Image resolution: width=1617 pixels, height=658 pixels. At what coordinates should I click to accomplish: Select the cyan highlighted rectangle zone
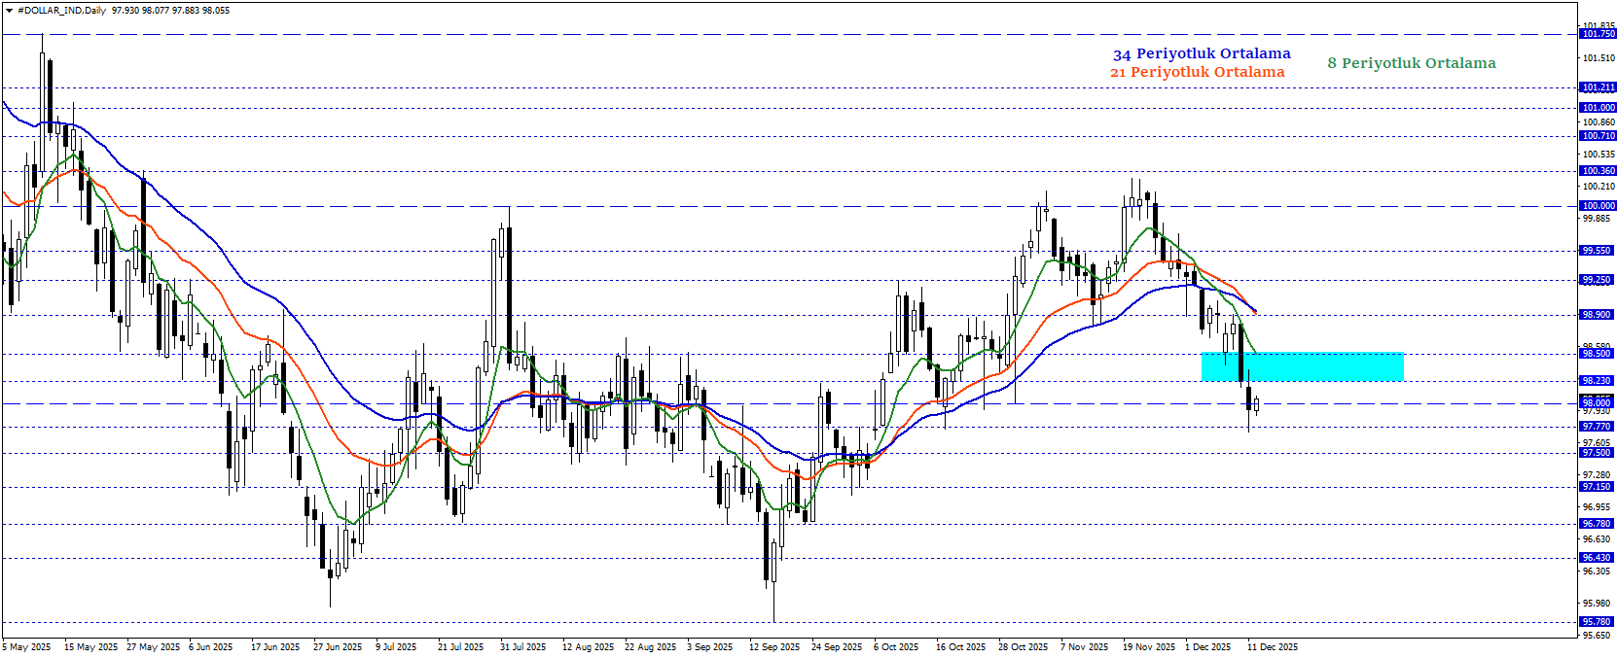(x=1302, y=366)
